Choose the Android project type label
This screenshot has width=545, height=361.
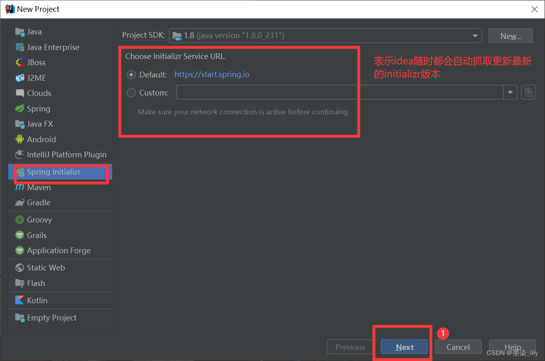pos(41,139)
